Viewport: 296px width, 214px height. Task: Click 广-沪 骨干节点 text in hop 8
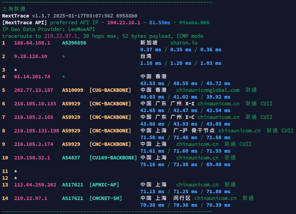click(194, 131)
